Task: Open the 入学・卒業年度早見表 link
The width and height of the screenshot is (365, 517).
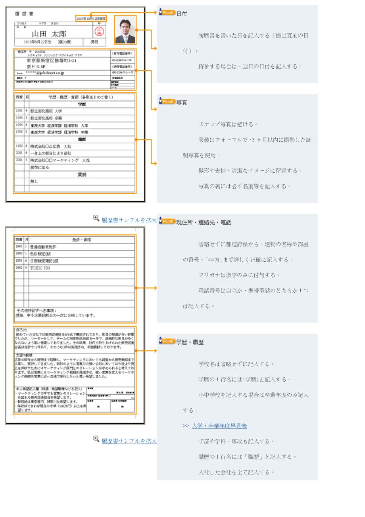Action: 219,426
